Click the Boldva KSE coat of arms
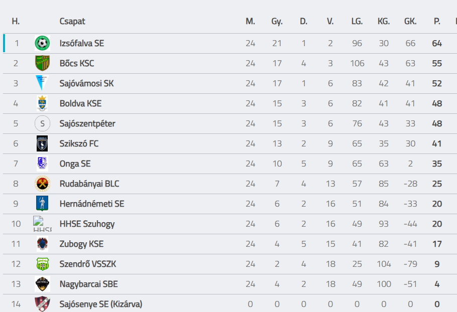 click(42, 103)
